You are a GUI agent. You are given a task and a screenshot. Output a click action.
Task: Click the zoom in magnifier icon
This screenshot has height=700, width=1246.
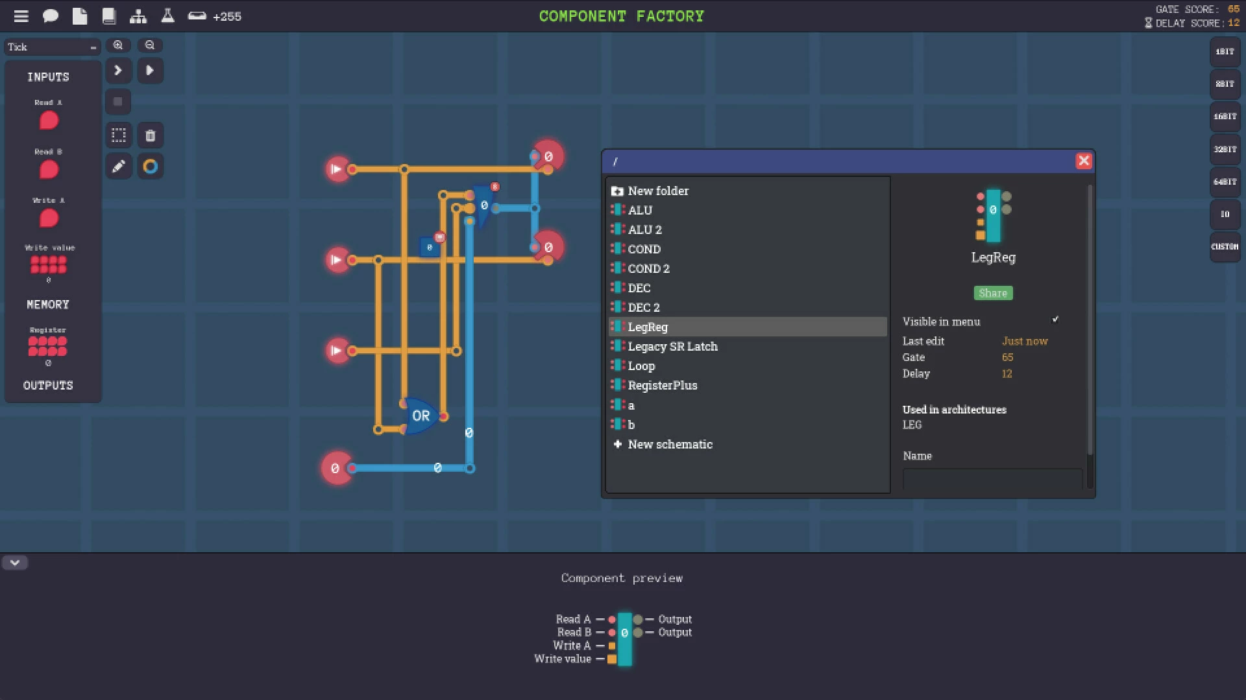[118, 45]
